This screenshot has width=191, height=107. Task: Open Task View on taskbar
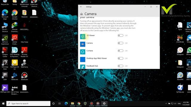click(60, 103)
